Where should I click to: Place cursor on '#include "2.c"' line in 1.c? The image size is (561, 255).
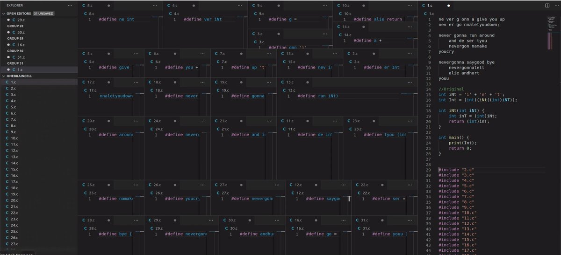456,169
